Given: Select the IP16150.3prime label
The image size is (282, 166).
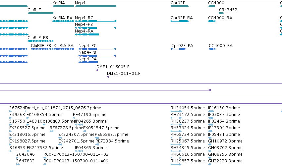Looking at the screenshot, I should 224,108.
